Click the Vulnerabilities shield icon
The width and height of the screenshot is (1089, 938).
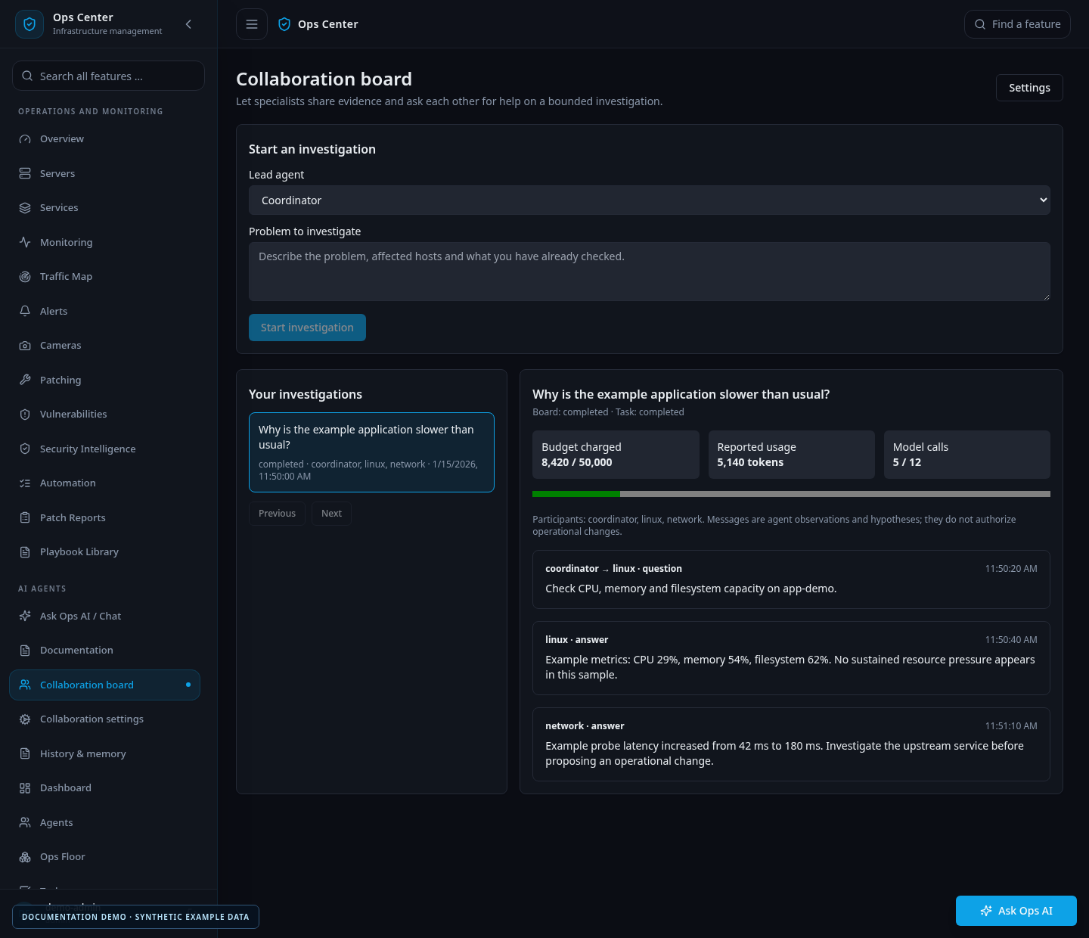pos(25,415)
